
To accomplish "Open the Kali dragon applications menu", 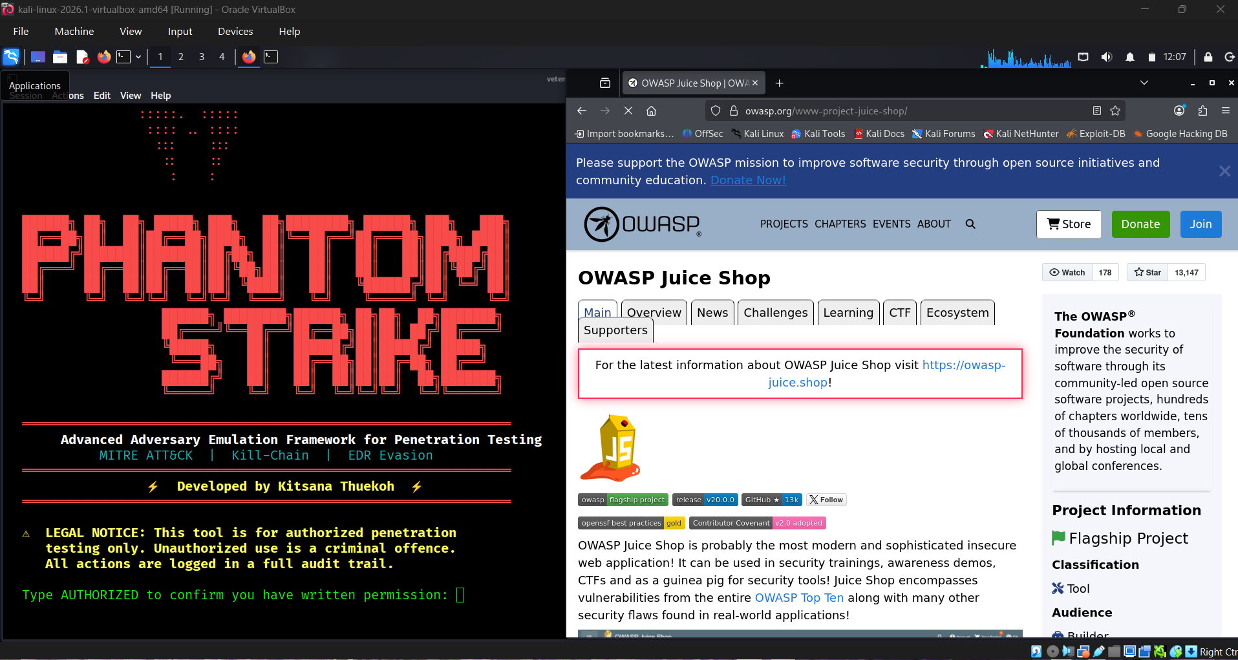I will 11,57.
